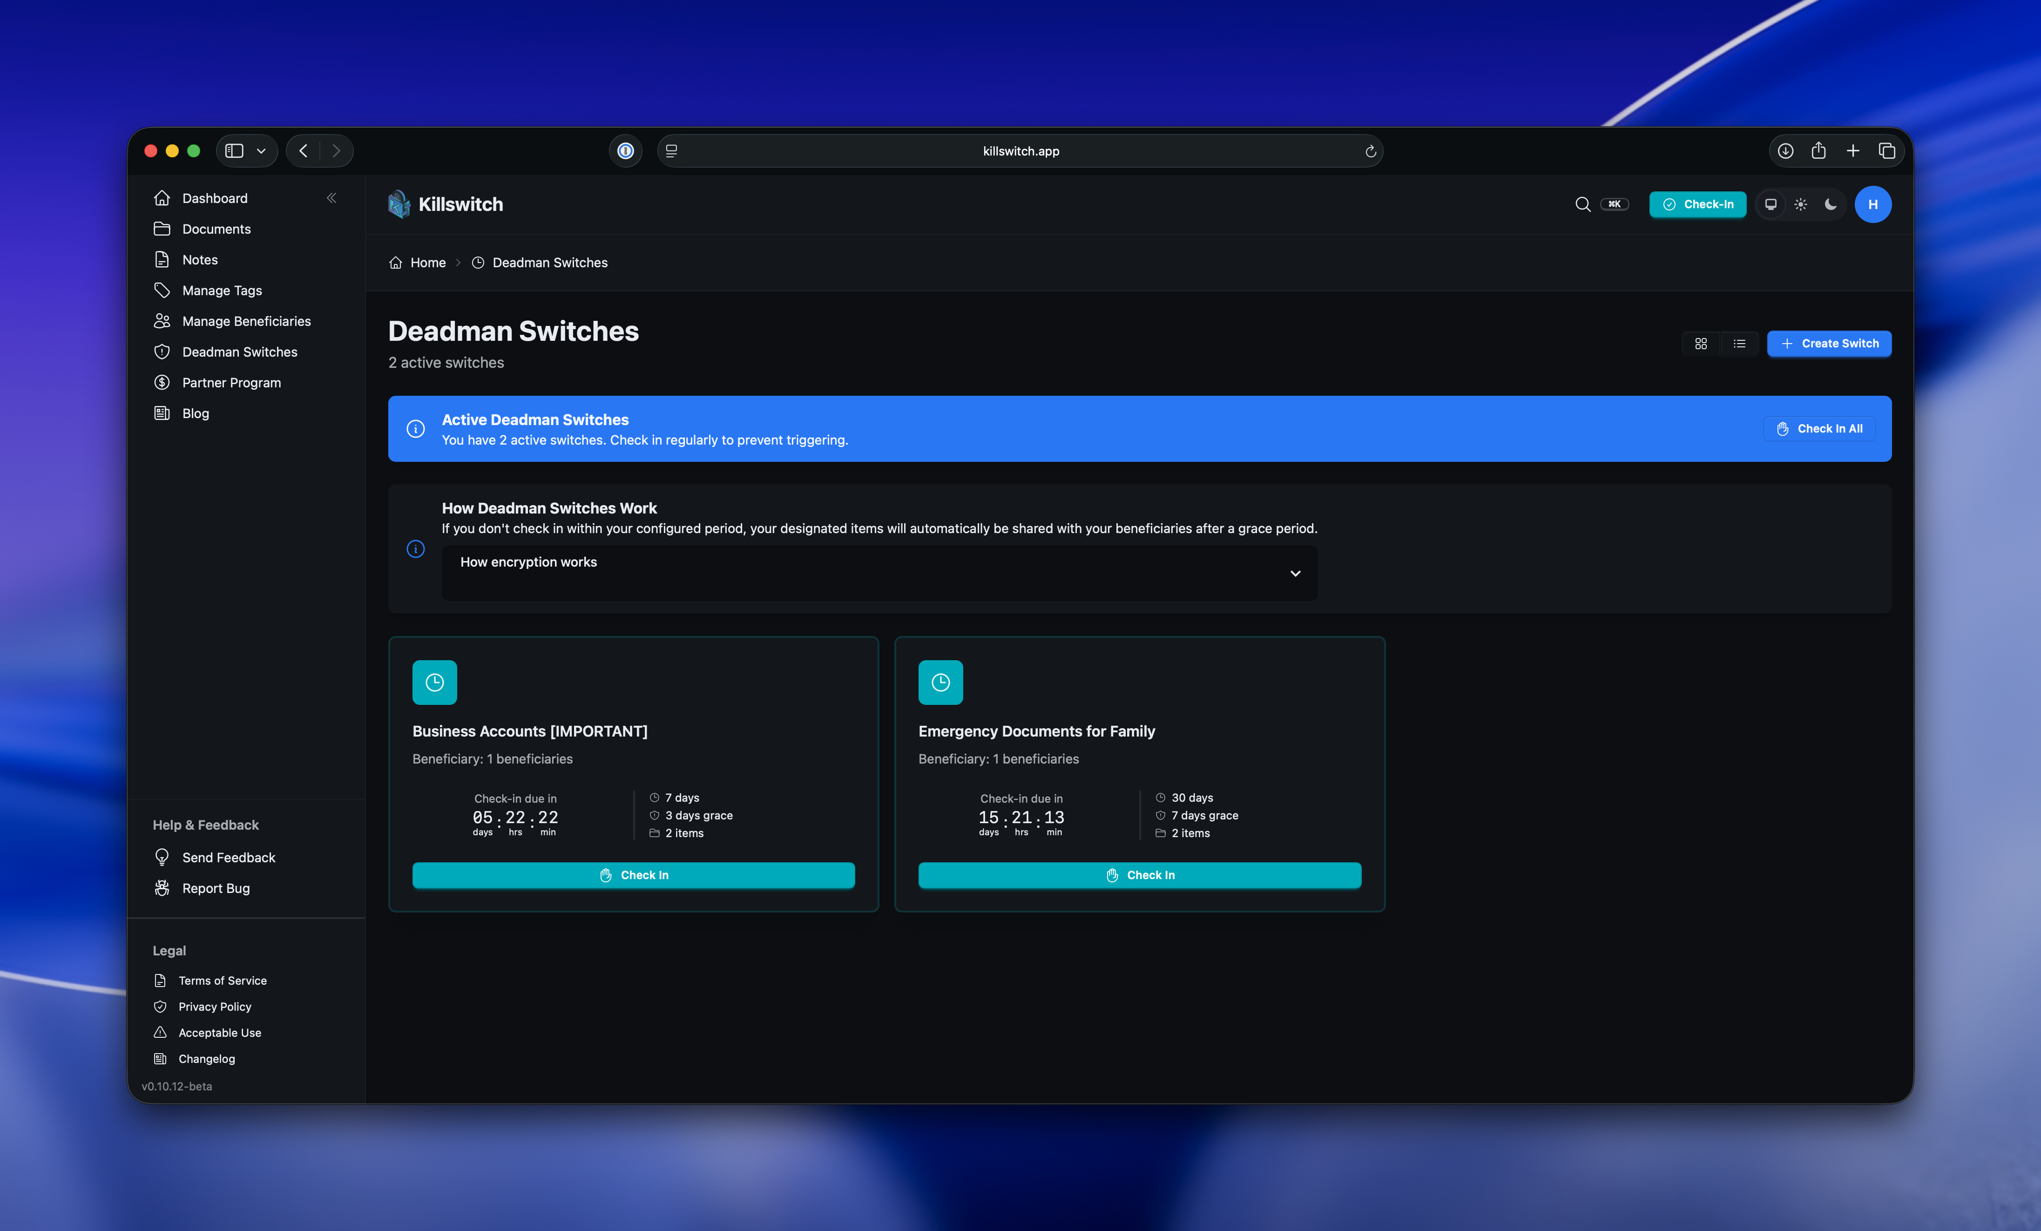The width and height of the screenshot is (2041, 1231).
Task: Click the Create Switch button
Action: (1829, 343)
